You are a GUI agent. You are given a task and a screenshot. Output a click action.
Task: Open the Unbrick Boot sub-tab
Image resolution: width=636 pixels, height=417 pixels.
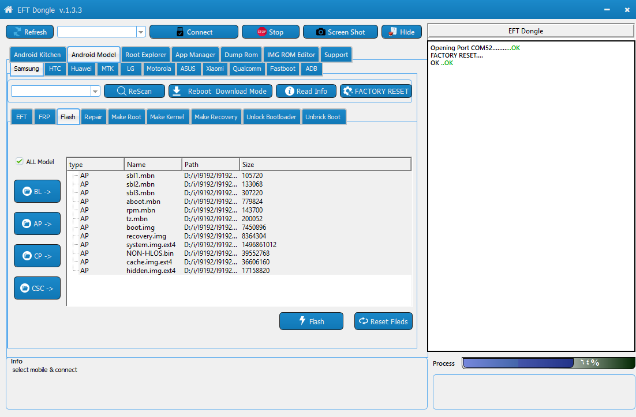323,116
